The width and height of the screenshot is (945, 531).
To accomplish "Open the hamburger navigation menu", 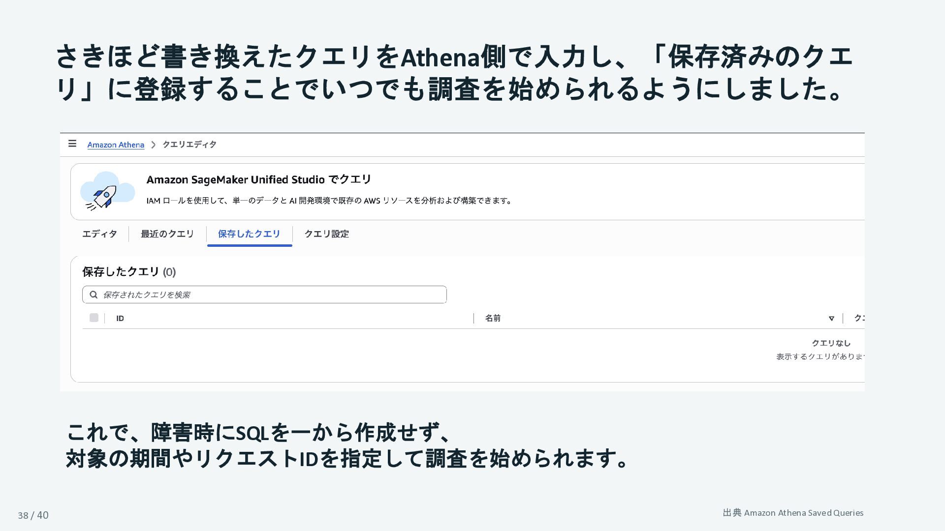I will 72,144.
